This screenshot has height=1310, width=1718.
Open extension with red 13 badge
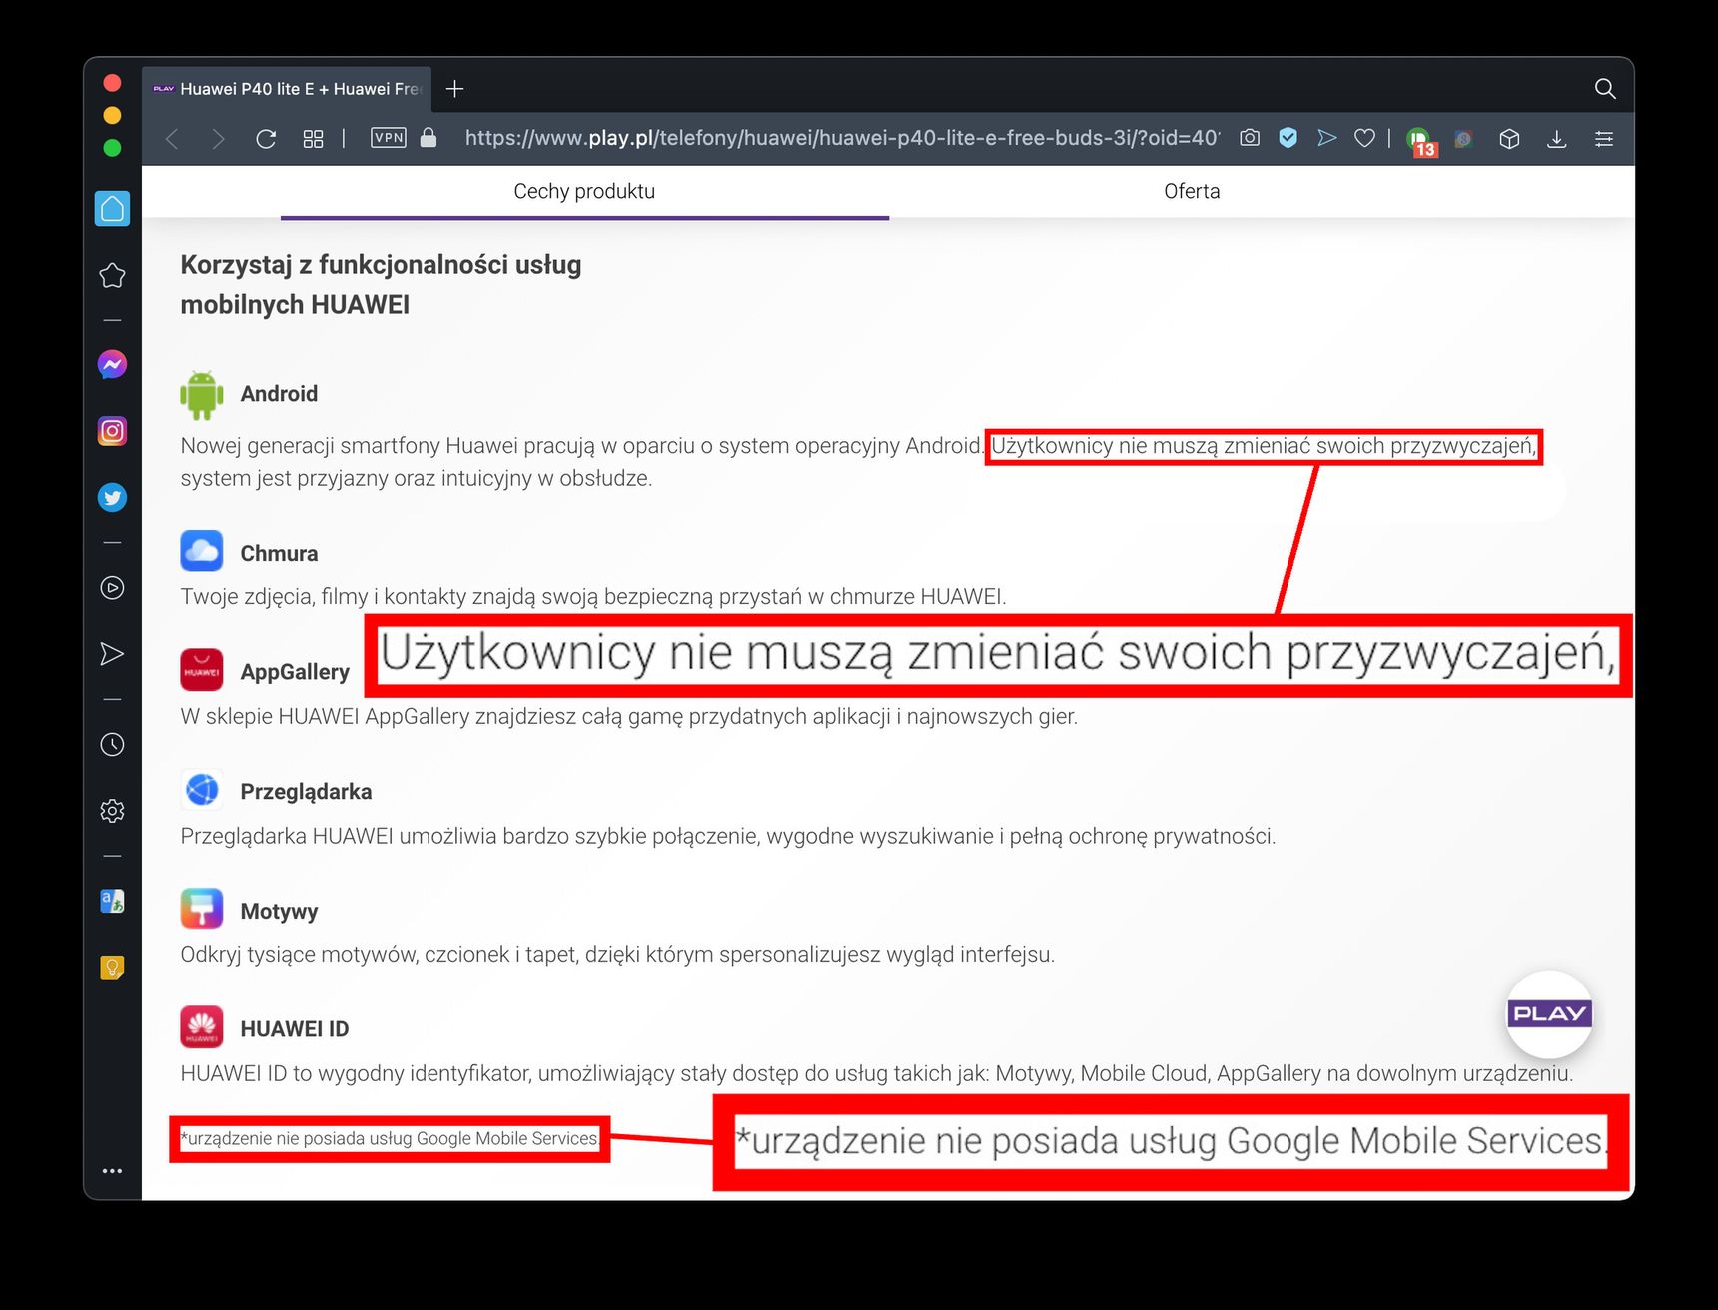click(1420, 142)
